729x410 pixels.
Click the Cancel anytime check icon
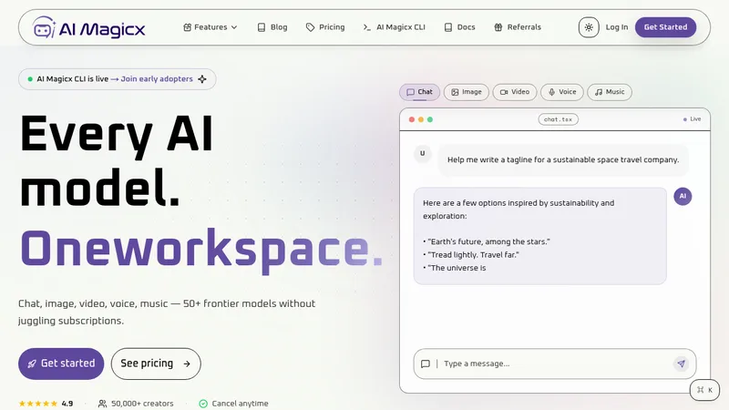[x=203, y=404]
